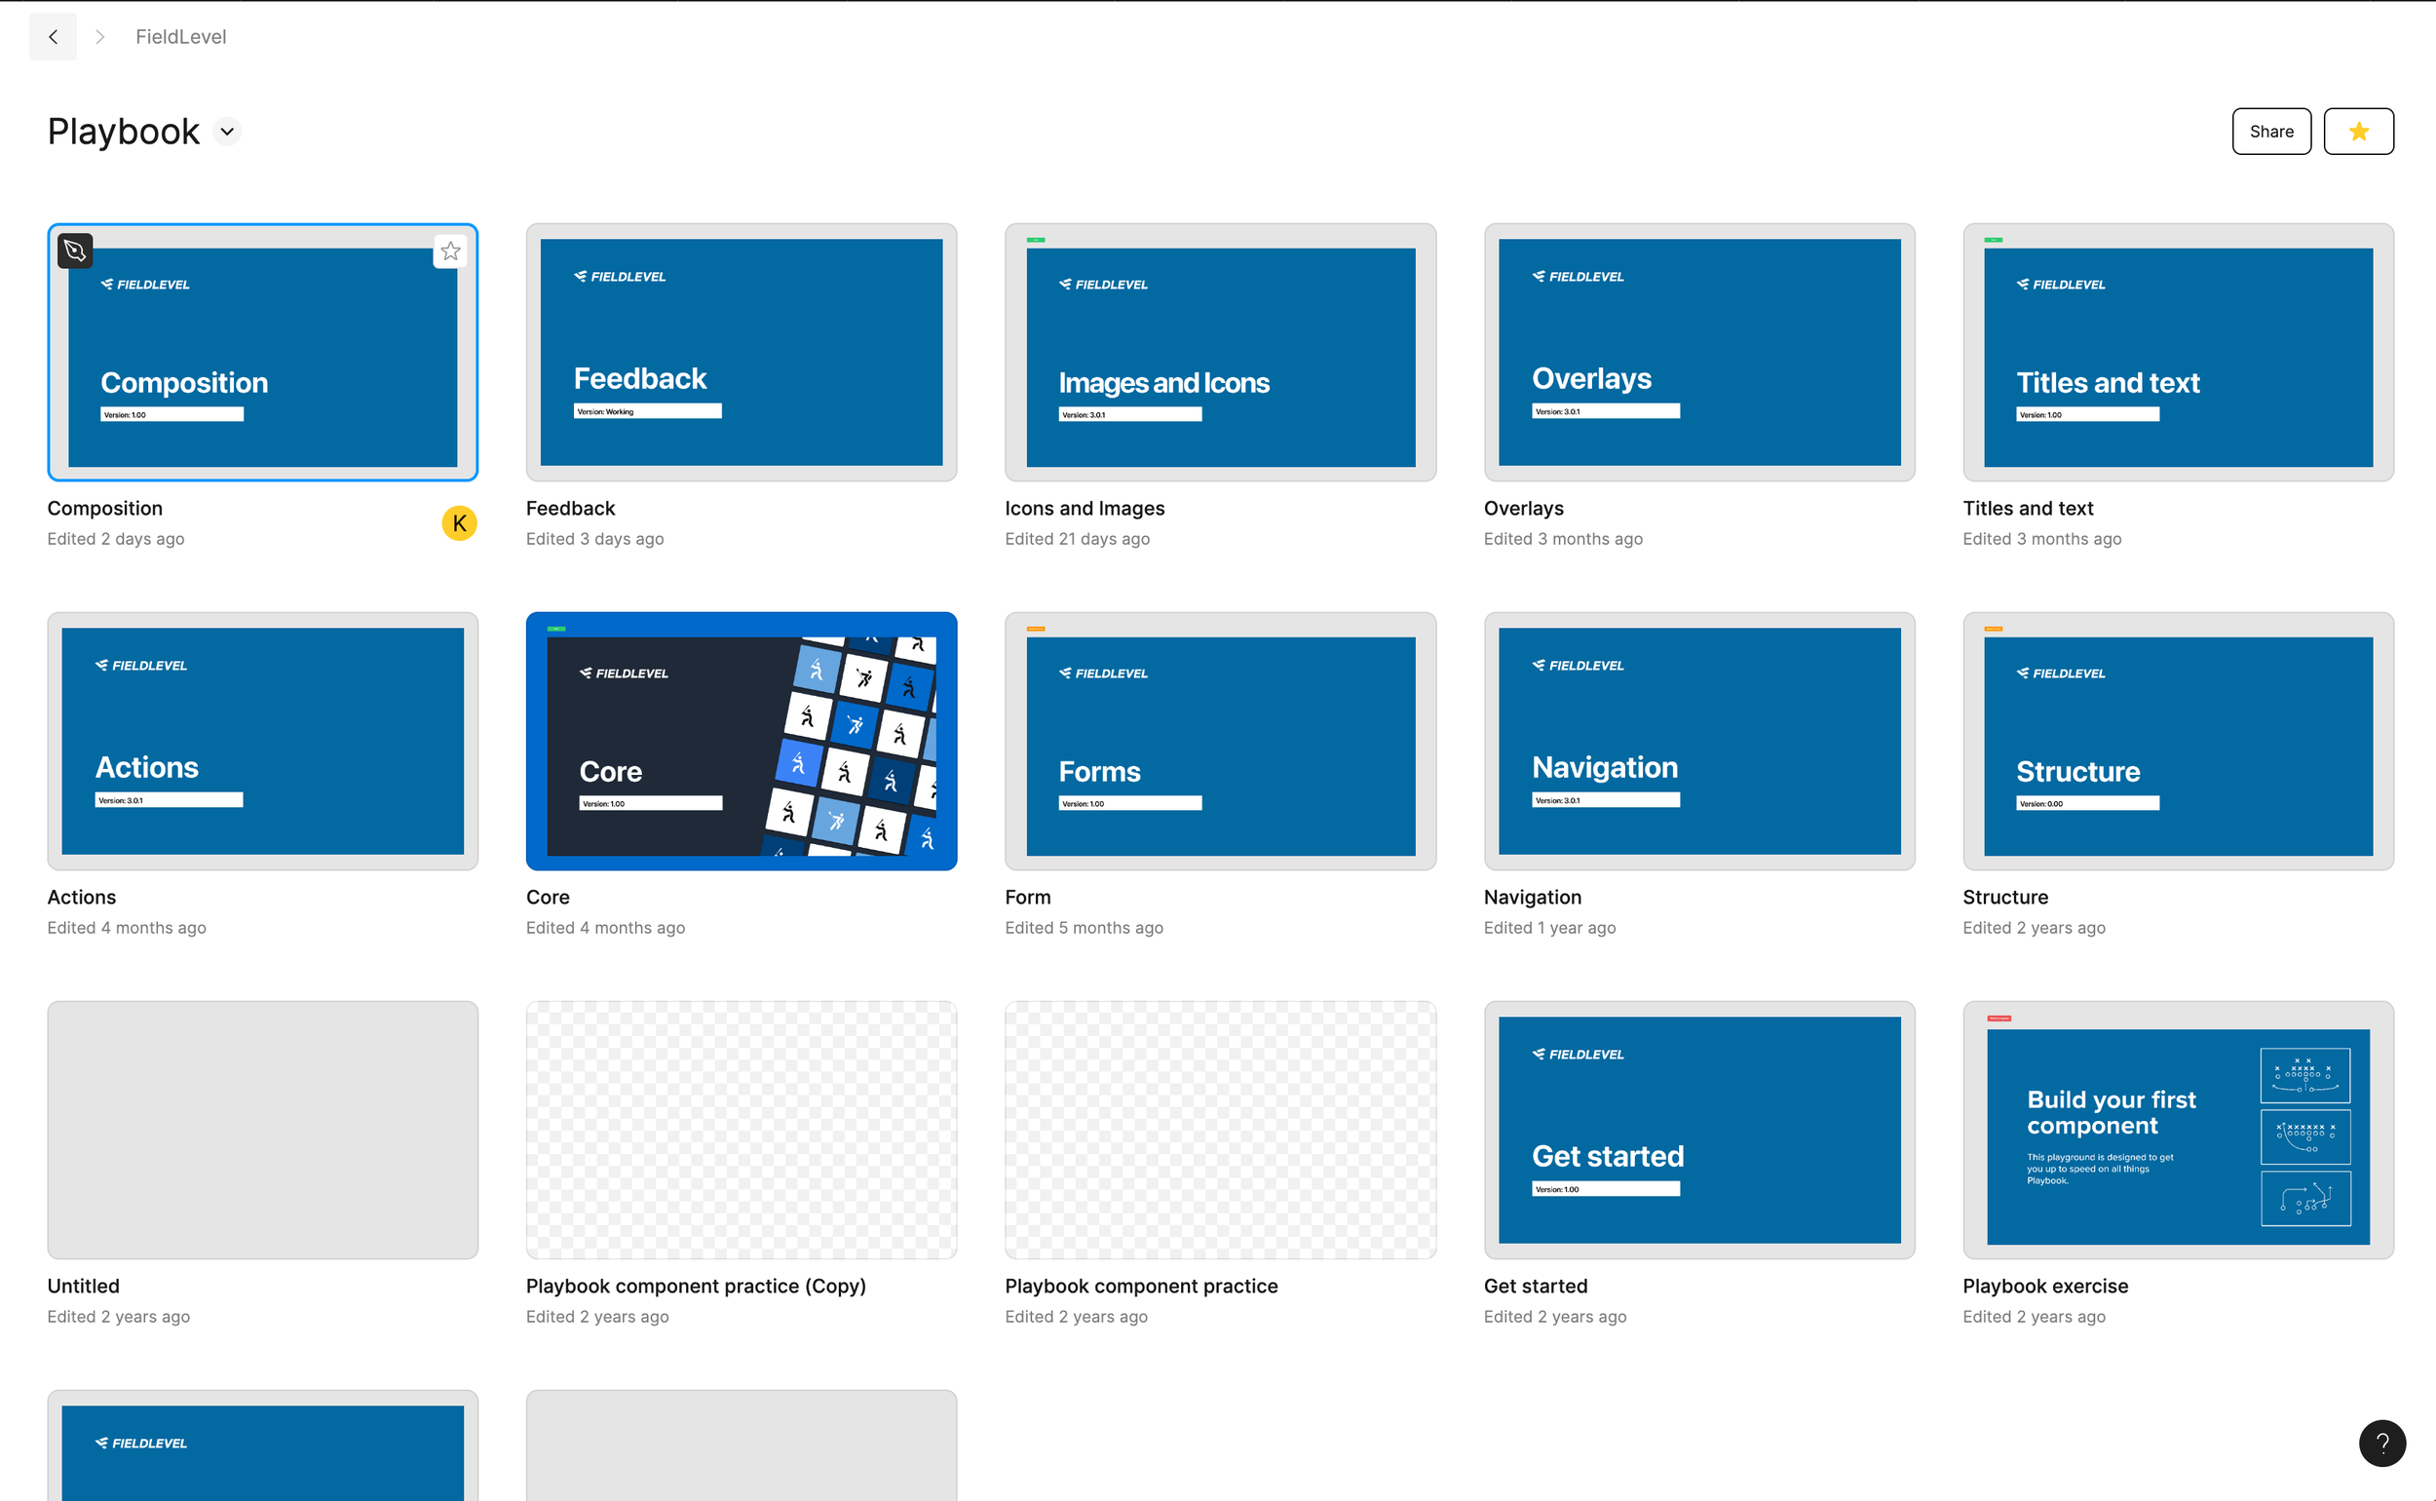Open the Navigation file thumbnail

1697,742
